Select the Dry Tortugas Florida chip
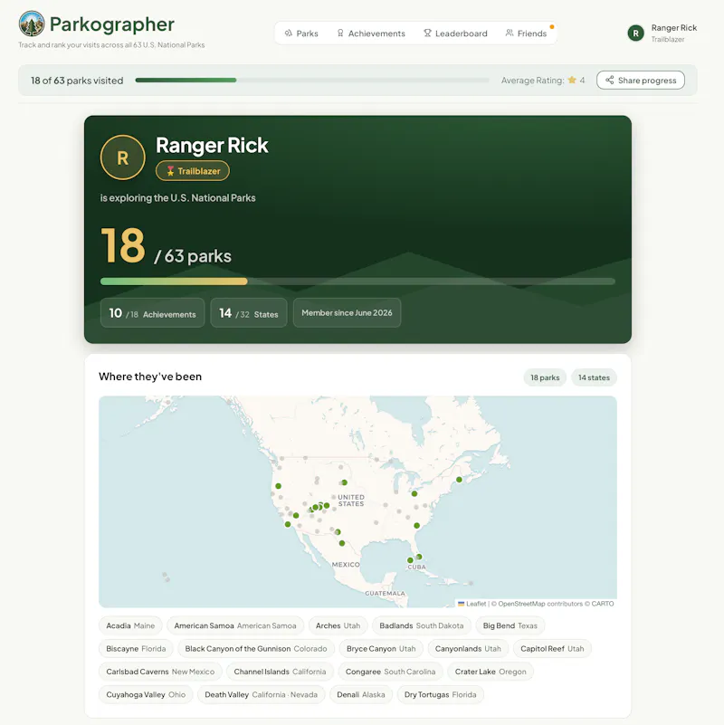 click(440, 695)
